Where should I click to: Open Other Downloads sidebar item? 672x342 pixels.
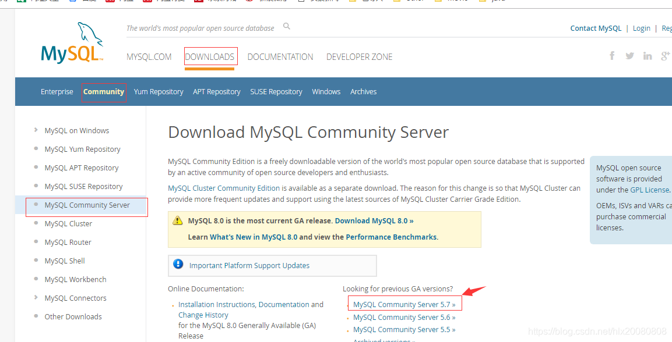tap(73, 317)
